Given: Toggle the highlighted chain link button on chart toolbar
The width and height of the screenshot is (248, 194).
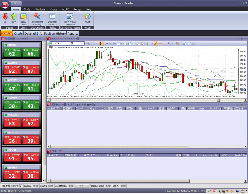Looking at the screenshot, I should (156, 43).
